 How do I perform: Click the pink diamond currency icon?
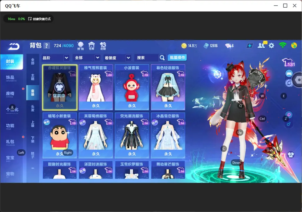pos(228,46)
